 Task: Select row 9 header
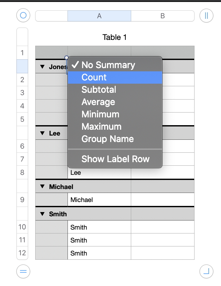(22, 200)
